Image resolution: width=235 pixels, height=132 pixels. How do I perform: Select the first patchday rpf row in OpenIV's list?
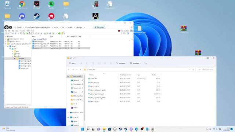61,41
